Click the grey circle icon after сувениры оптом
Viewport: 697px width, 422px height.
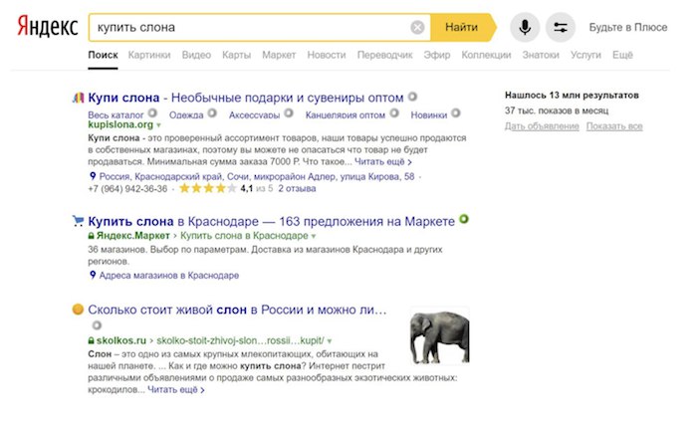tap(412, 97)
